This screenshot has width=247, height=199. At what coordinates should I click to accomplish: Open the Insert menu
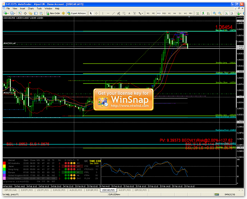click(23, 9)
